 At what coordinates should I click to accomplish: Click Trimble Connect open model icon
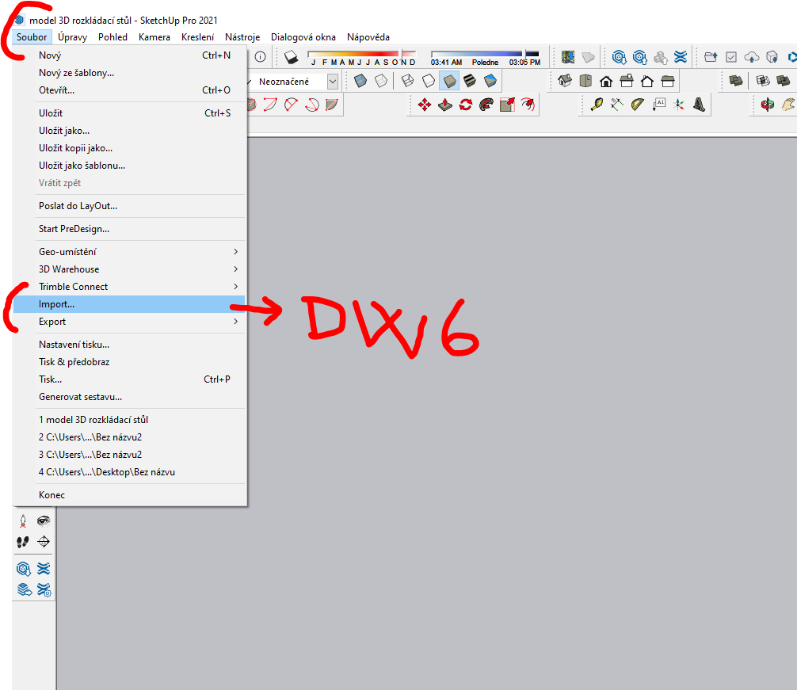[x=711, y=57]
